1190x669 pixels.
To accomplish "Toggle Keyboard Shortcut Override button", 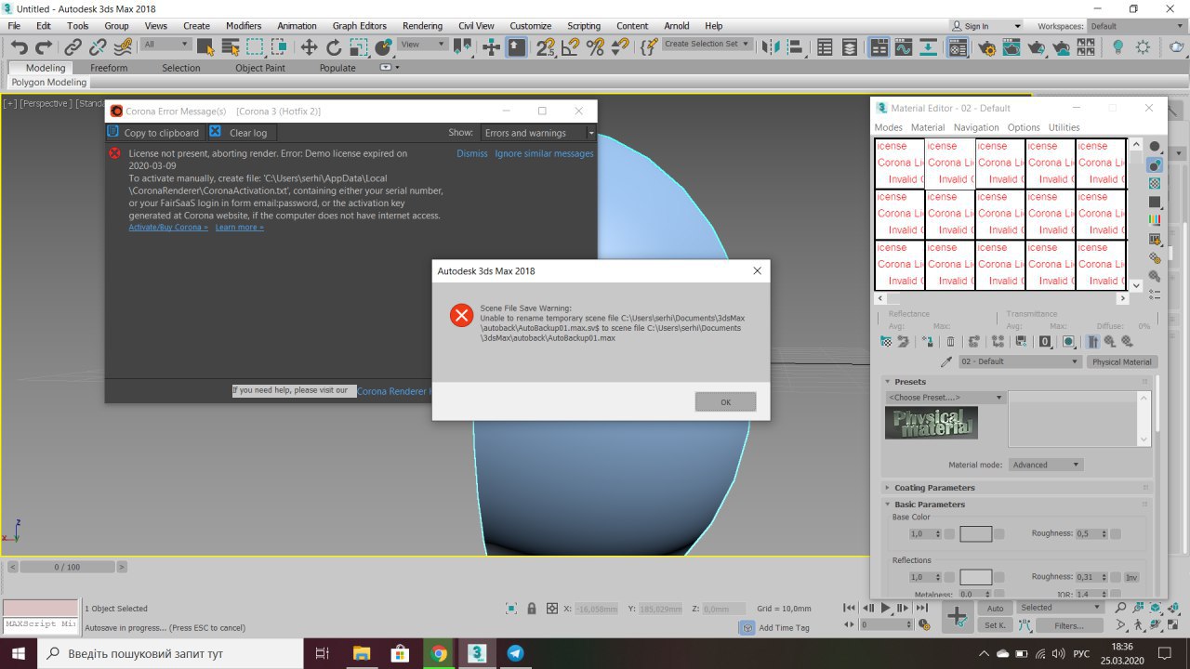I will (517, 46).
